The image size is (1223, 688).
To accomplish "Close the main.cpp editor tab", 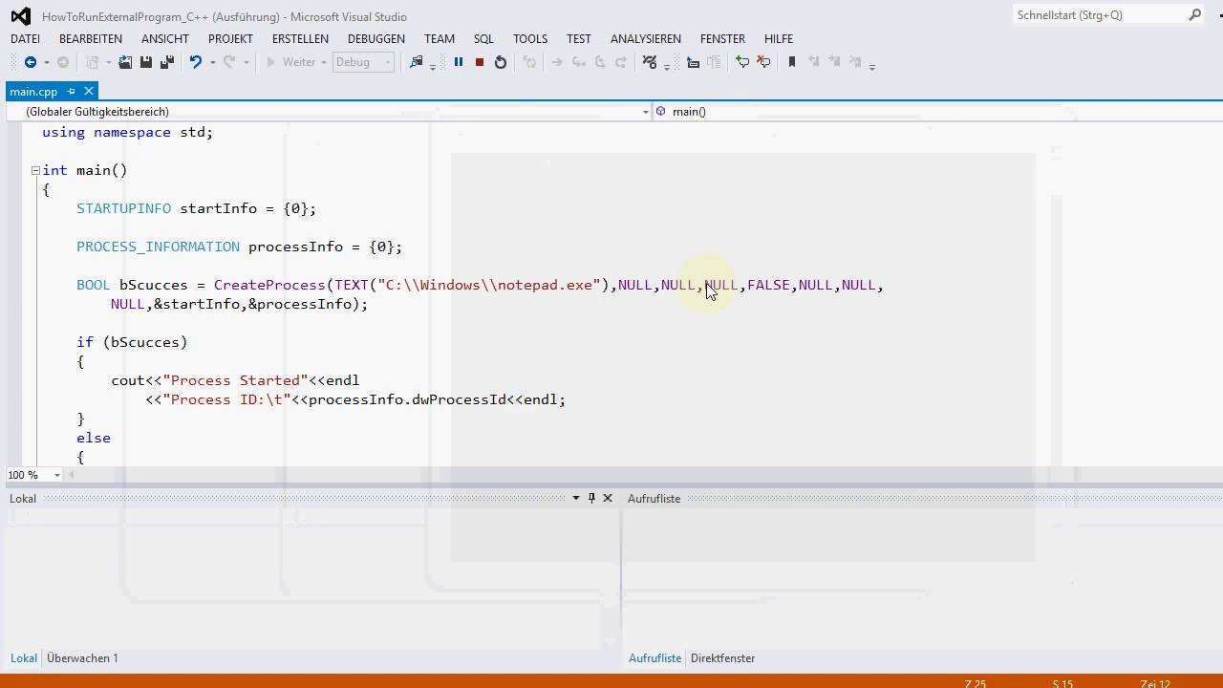I will click(x=89, y=91).
